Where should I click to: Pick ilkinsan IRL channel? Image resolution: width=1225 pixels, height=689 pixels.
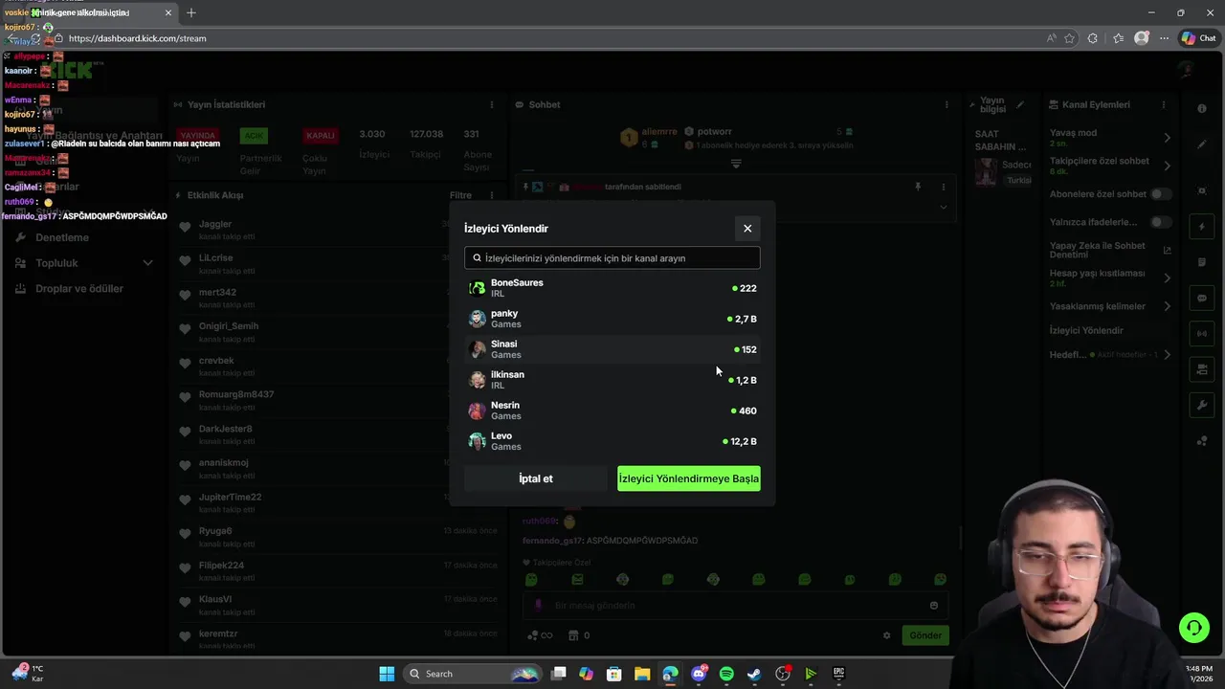612,380
